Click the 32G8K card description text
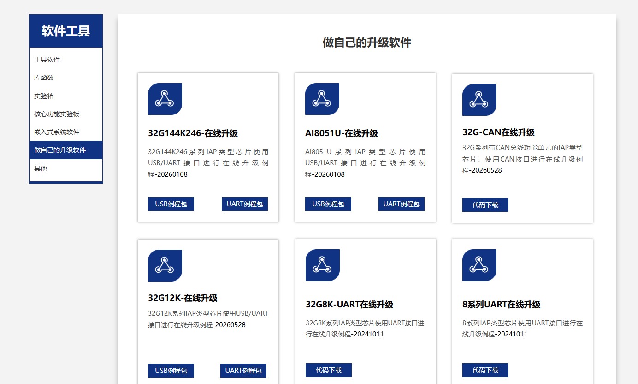Screen dimensions: 638x384 [x=365, y=329]
